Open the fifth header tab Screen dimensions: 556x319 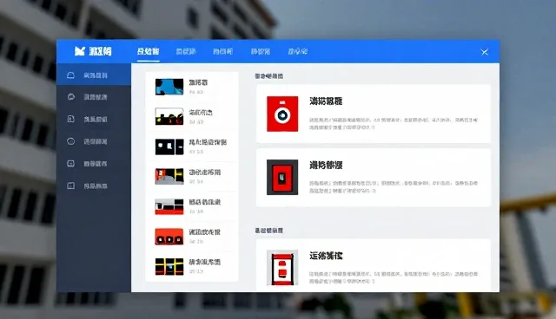point(297,52)
